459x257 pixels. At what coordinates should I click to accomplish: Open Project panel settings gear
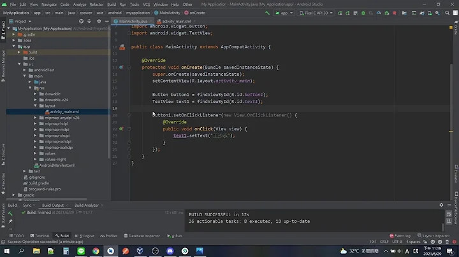pos(99,22)
